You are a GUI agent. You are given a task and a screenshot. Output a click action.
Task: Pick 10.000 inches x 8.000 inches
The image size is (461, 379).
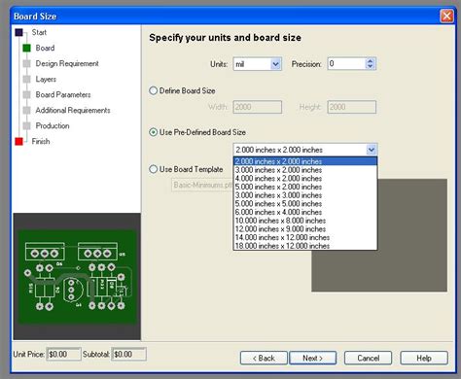click(305, 221)
